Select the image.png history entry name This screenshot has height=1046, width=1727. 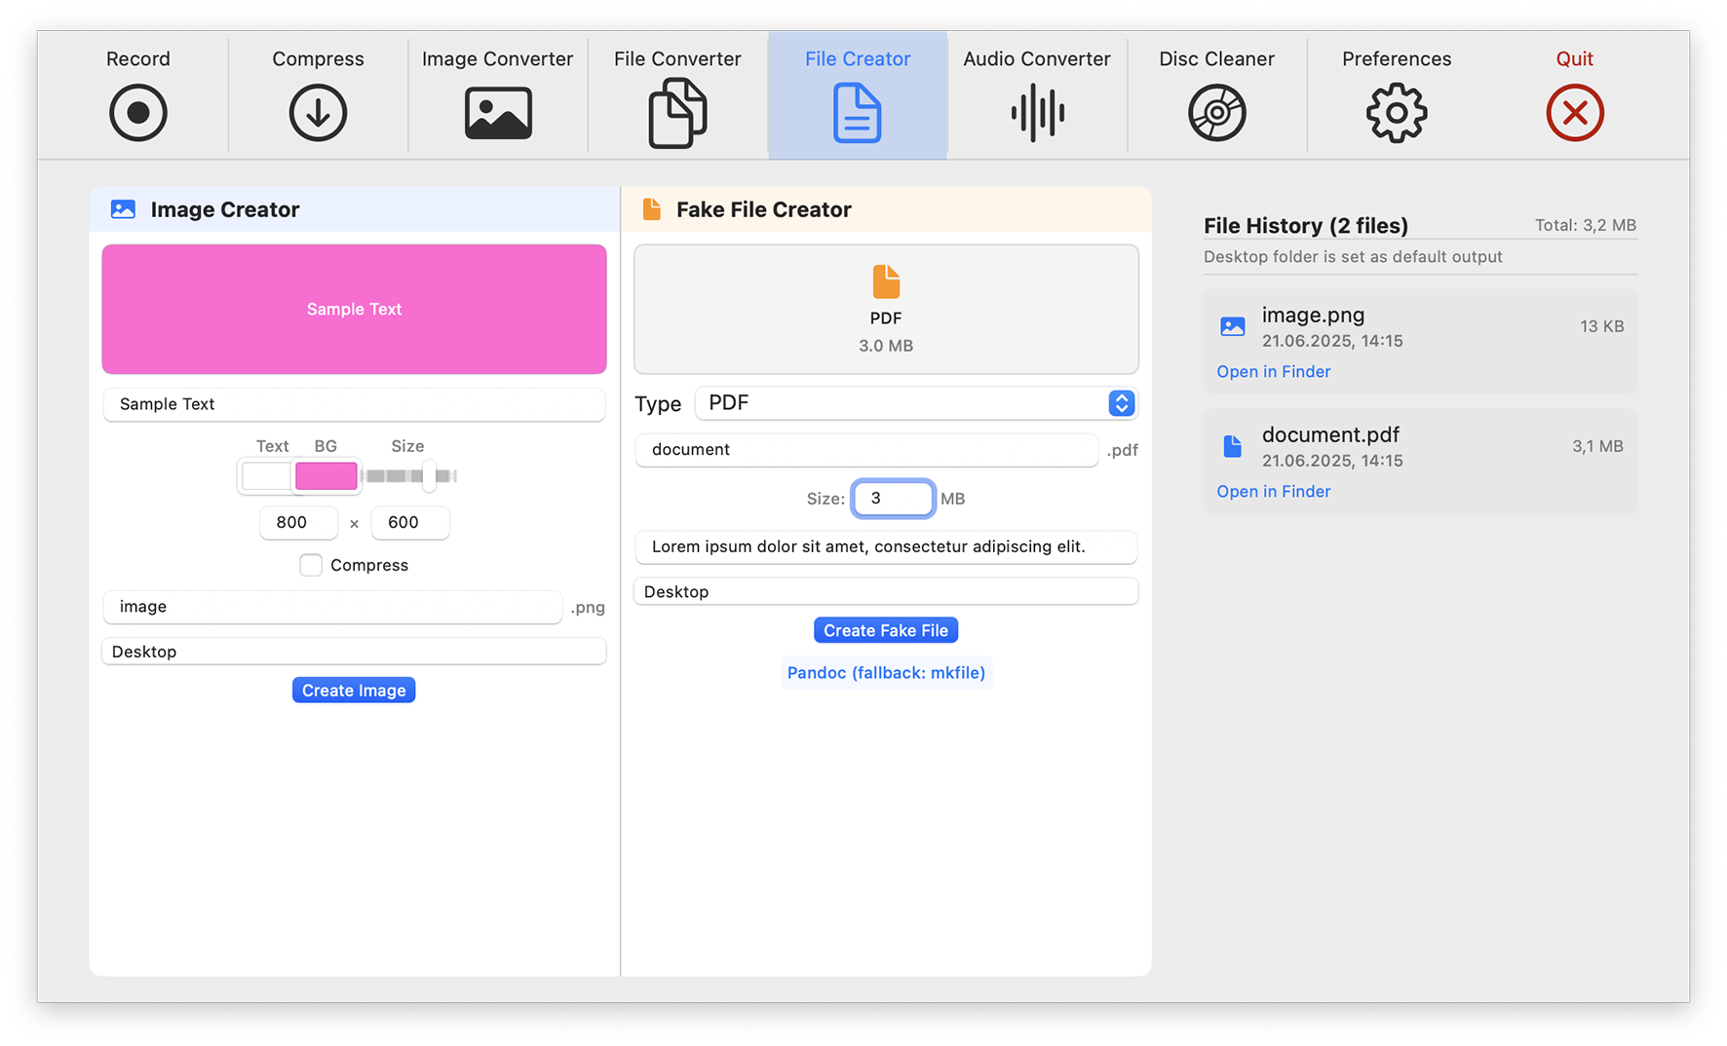[1313, 315]
